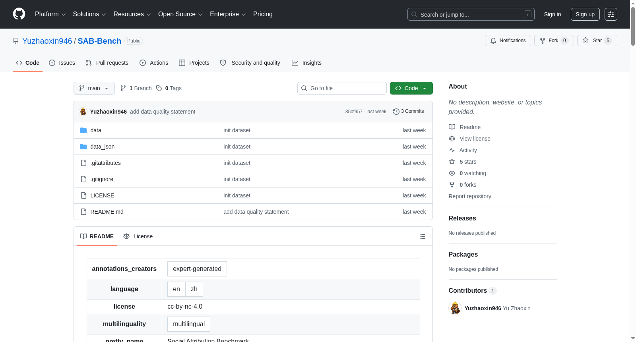Click the book icon beside Readme link
Screen dimensions: 636x342
tap(452, 127)
